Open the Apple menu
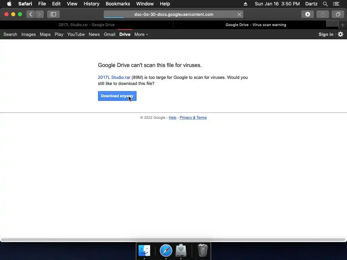Screen dimensions: 347x260 pyautogui.click(x=9, y=4)
